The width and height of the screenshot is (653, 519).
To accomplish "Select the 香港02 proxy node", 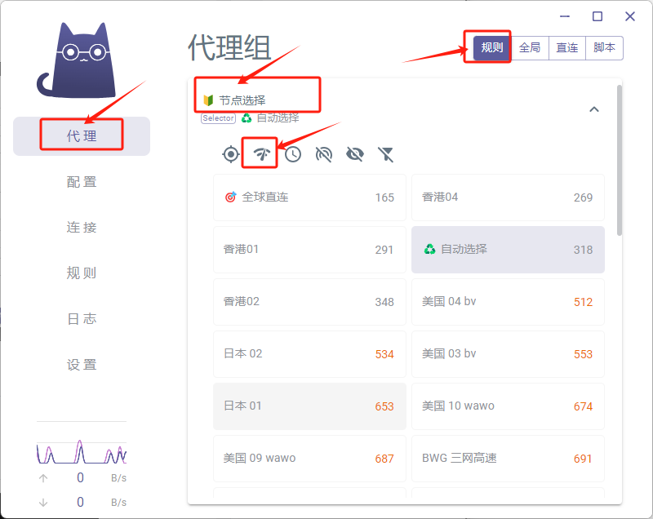I will click(x=309, y=302).
